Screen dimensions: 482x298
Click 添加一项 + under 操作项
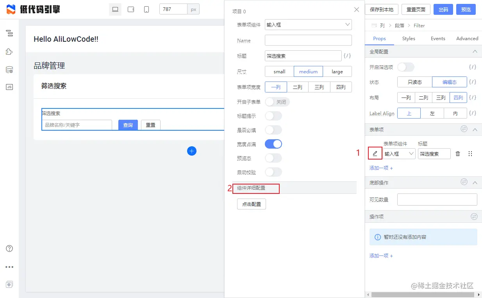point(381,256)
